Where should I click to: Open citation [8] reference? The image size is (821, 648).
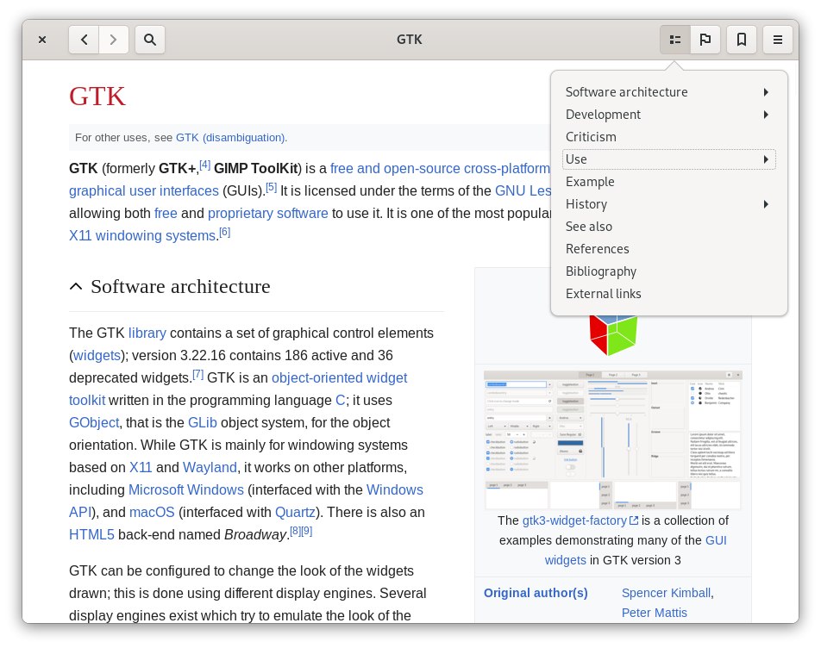coord(296,532)
